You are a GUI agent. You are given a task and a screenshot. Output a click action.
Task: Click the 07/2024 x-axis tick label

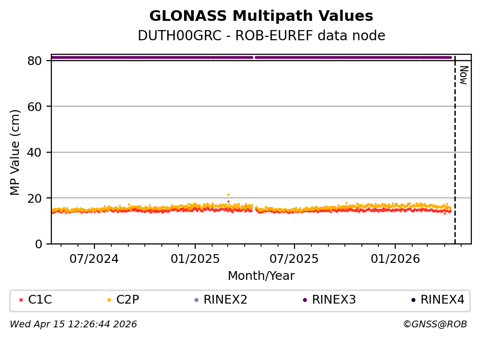point(94,258)
